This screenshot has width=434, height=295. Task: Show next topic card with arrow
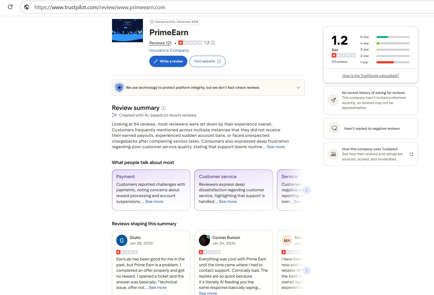(x=307, y=190)
